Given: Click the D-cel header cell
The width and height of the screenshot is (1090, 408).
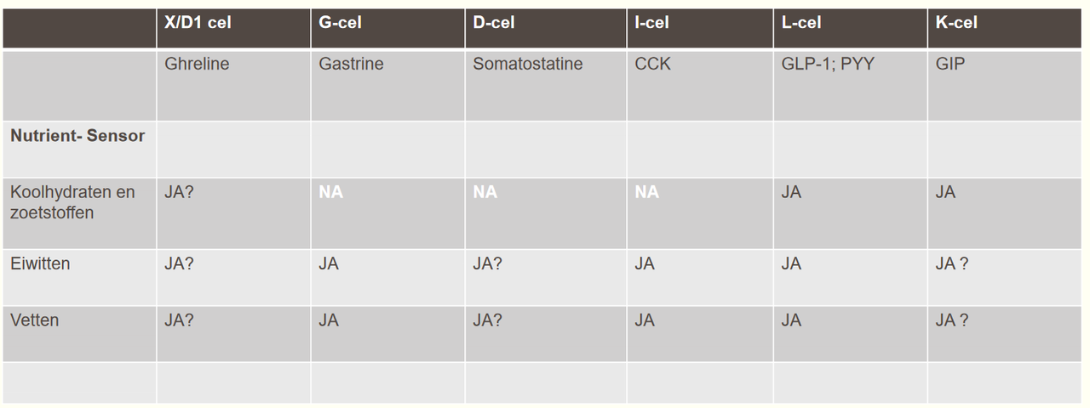Looking at the screenshot, I should [494, 24].
